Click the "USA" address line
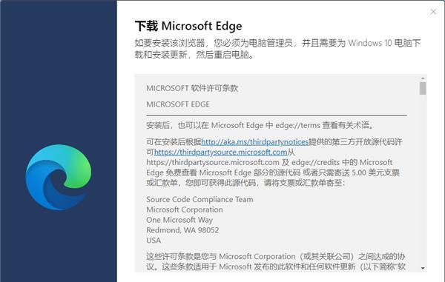Viewport: 445px width, 282px height. (154, 241)
